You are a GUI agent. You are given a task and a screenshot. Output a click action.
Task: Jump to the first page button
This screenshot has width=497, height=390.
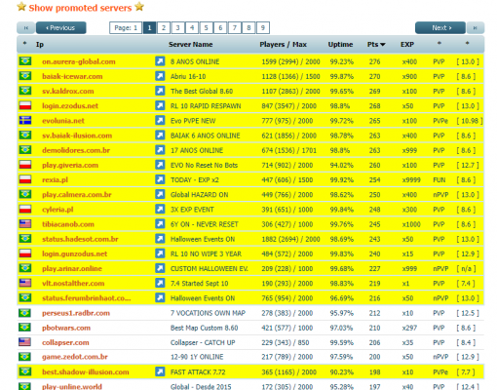(x=26, y=28)
